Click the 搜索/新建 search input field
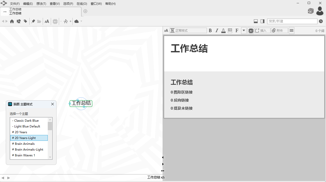Screen dimensions: 326x182 tap(292, 21)
